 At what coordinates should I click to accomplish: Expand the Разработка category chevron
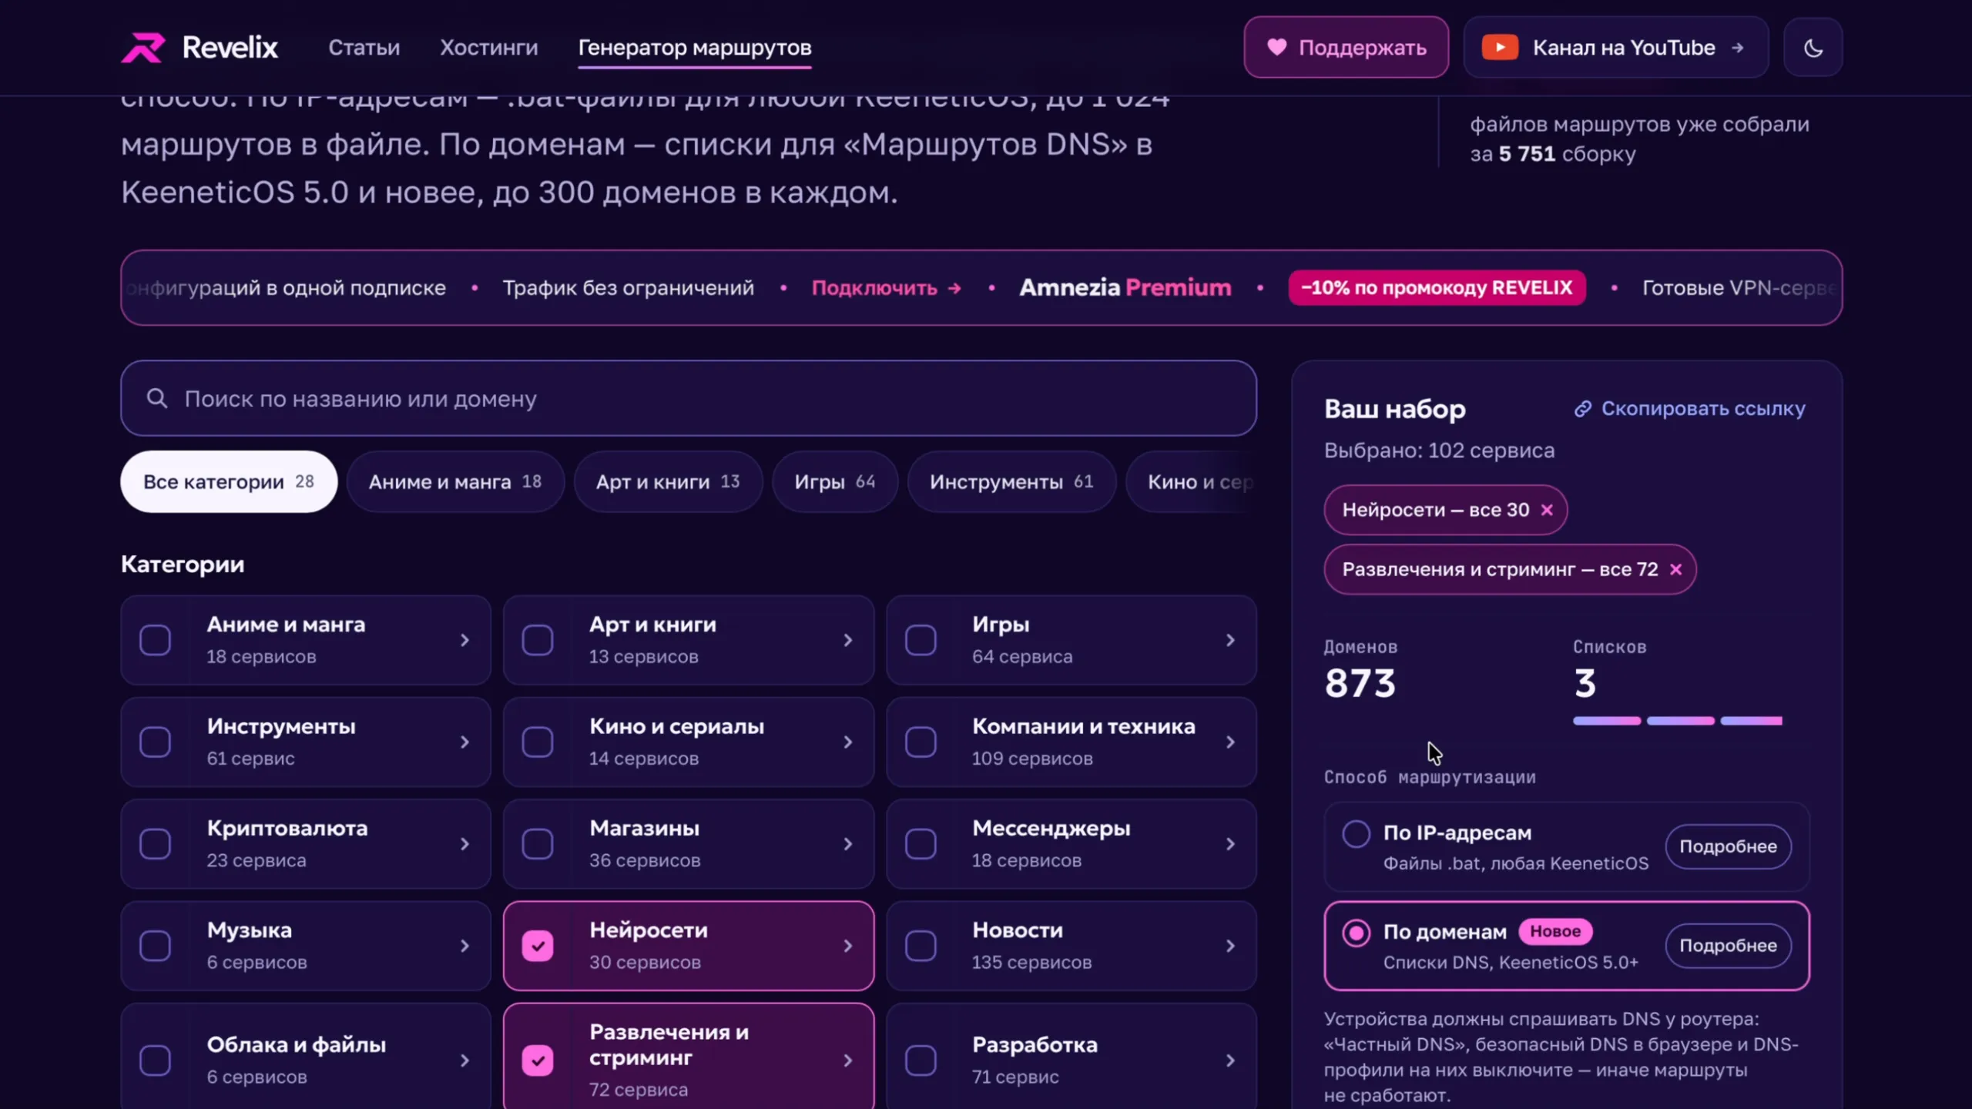(1230, 1060)
